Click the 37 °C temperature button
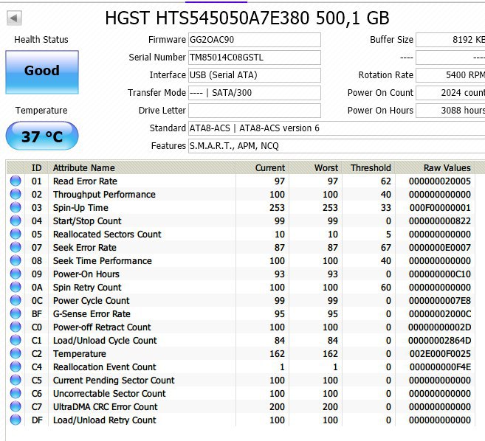This screenshot has width=485, height=441. (x=42, y=136)
